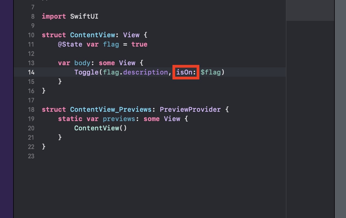Click SwiftUI in the import statement
The image size is (346, 218).
click(x=84, y=16)
